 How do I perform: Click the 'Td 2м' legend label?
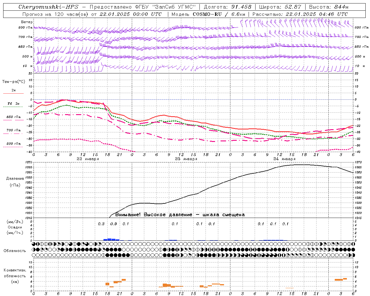pos(13,103)
